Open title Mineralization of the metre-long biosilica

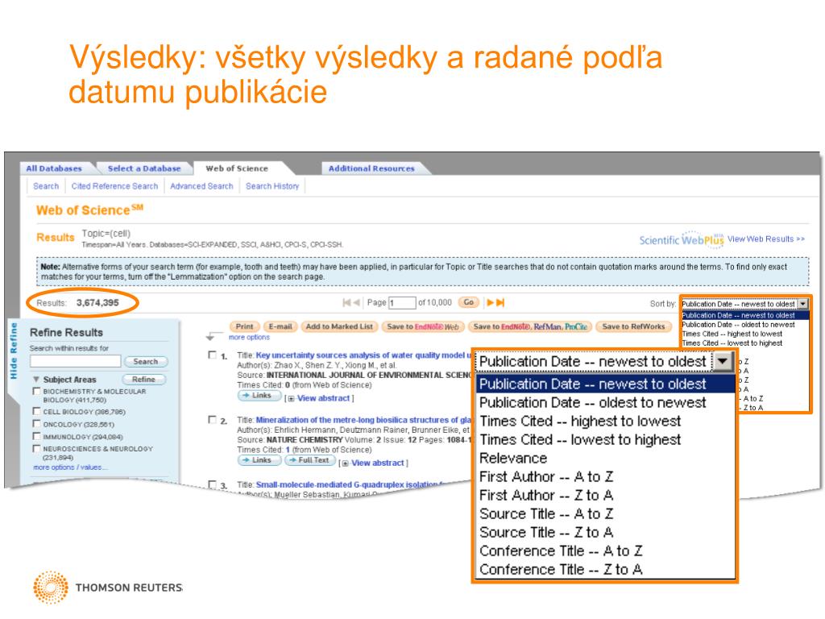tap(363, 420)
